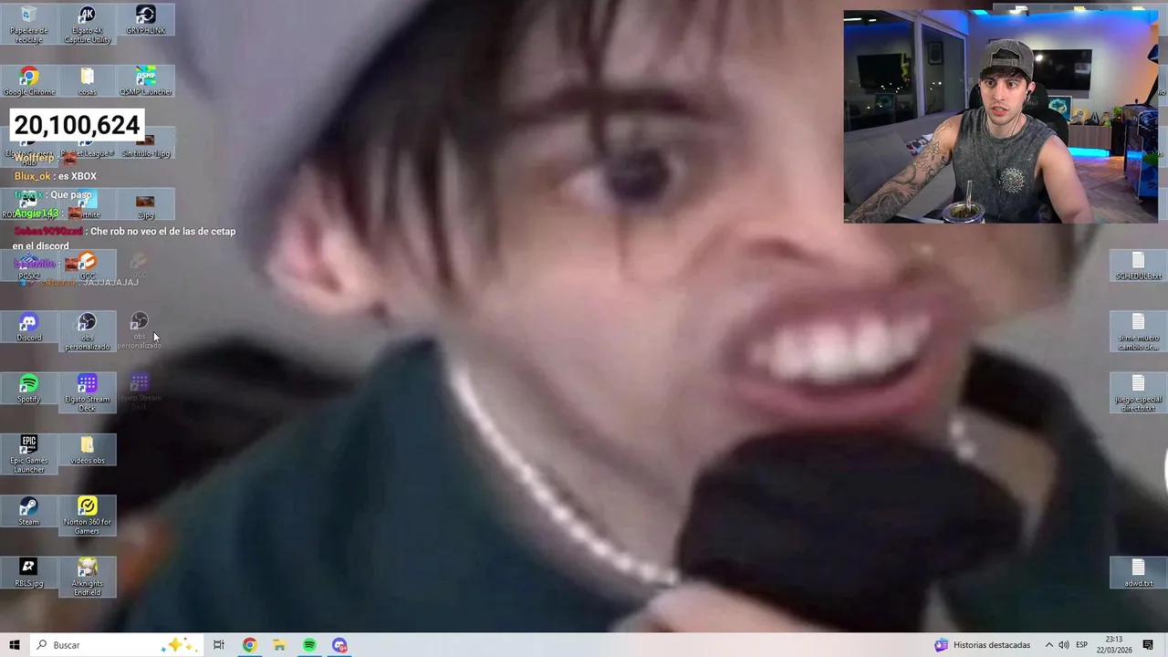Screen dimensions: 1168x657
Task: Open Discord from the taskbar
Action: (x=339, y=645)
